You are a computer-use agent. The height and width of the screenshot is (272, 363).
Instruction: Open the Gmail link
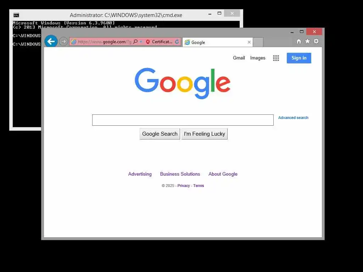tap(239, 58)
